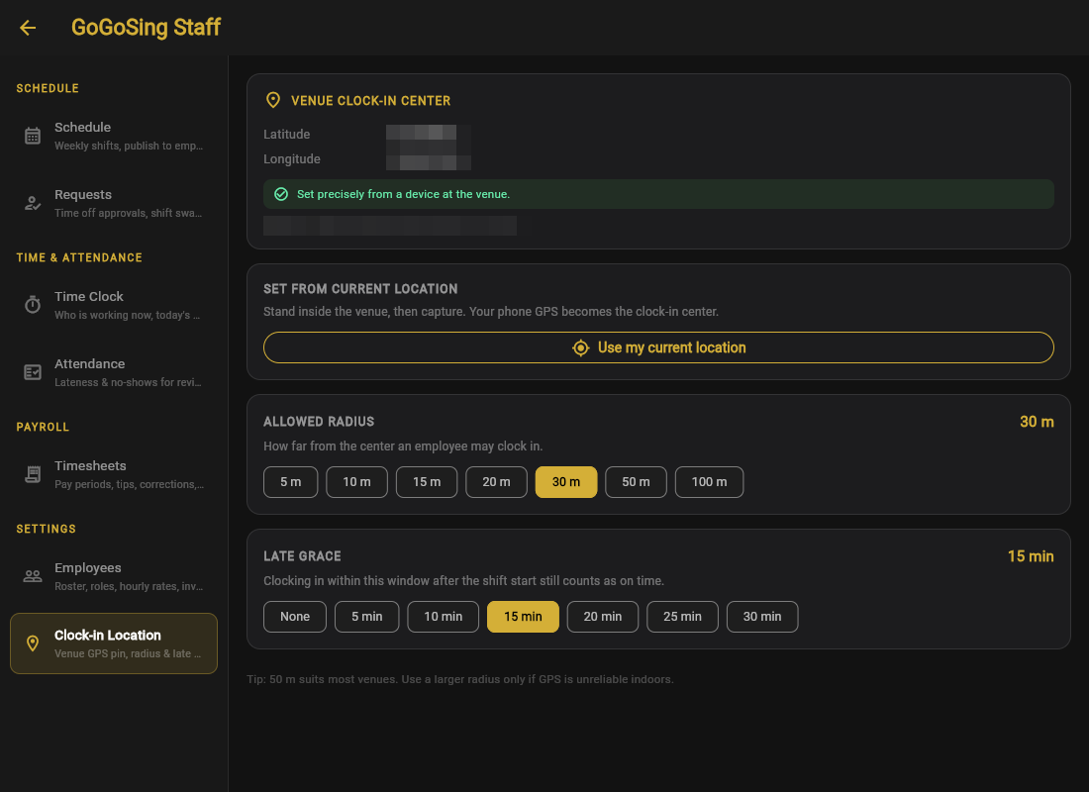This screenshot has width=1089, height=792.
Task: Select 15 m allowed radius
Action: click(427, 482)
